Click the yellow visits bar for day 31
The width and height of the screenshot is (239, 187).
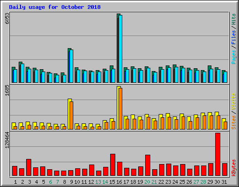coord(223,124)
